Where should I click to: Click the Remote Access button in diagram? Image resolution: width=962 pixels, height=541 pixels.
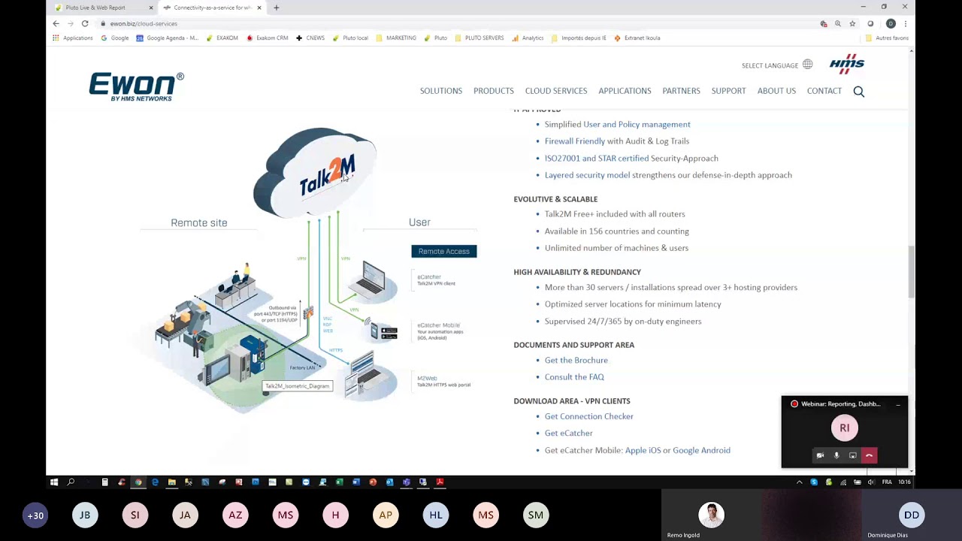coord(444,251)
